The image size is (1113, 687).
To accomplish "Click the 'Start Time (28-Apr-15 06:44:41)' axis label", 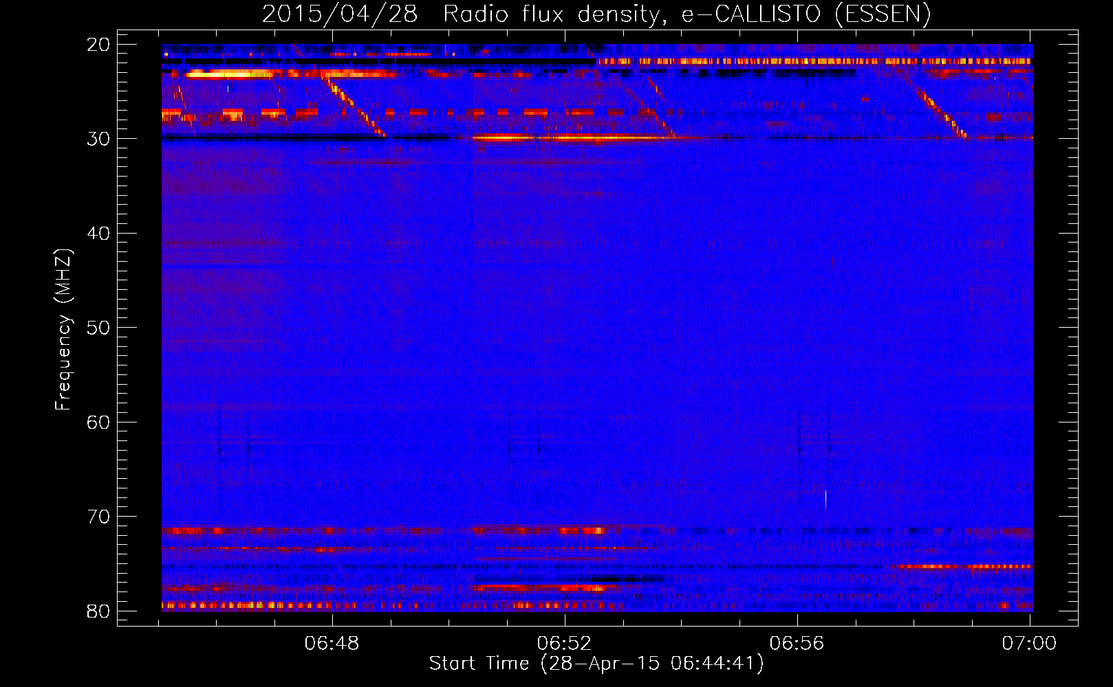I will 596,663.
